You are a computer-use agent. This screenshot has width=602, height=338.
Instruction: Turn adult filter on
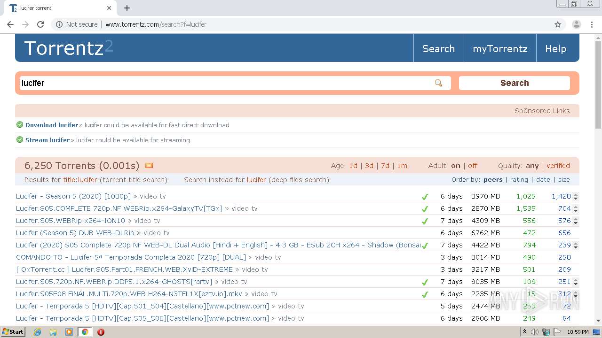[x=456, y=166]
